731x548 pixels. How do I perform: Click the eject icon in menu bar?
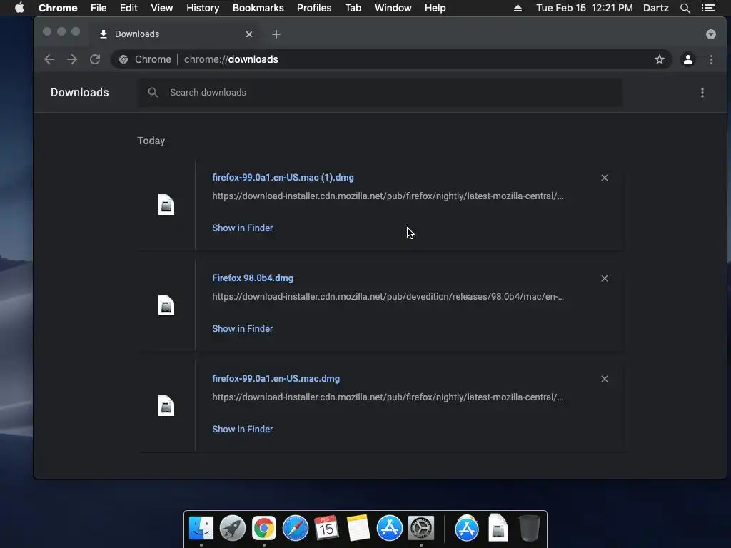click(x=518, y=8)
